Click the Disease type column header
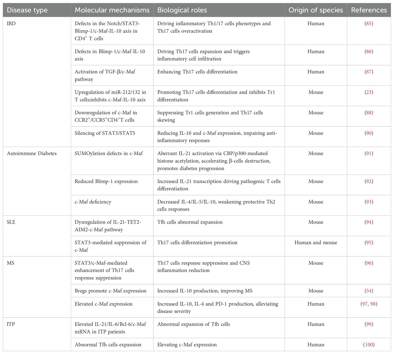 coord(27,10)
